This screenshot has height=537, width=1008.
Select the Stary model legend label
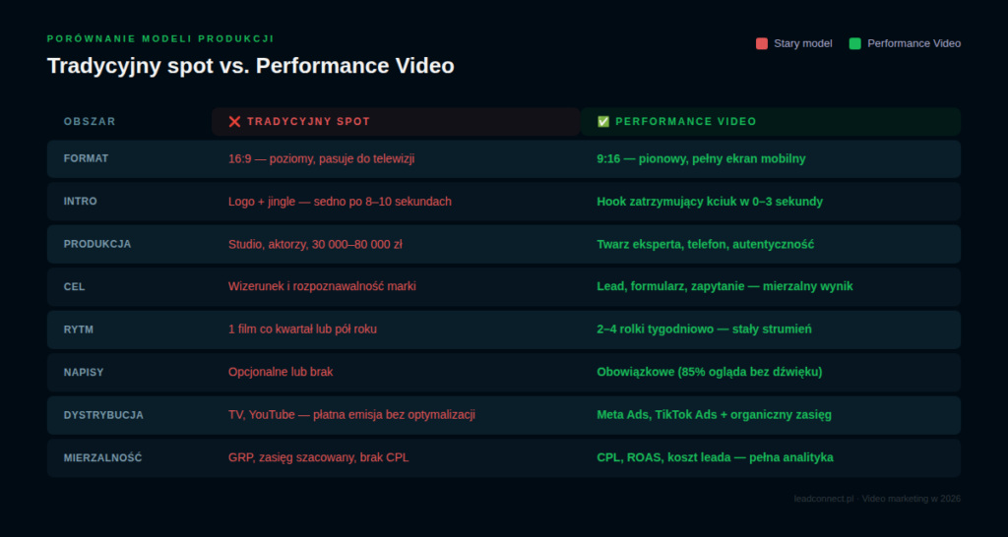tap(802, 43)
